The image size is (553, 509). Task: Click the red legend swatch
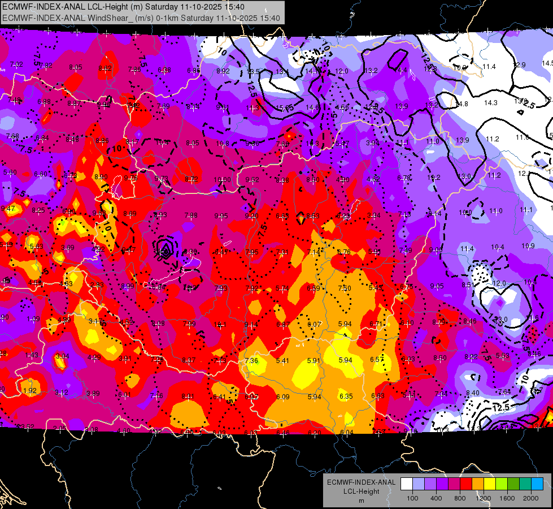pyautogui.click(x=466, y=484)
